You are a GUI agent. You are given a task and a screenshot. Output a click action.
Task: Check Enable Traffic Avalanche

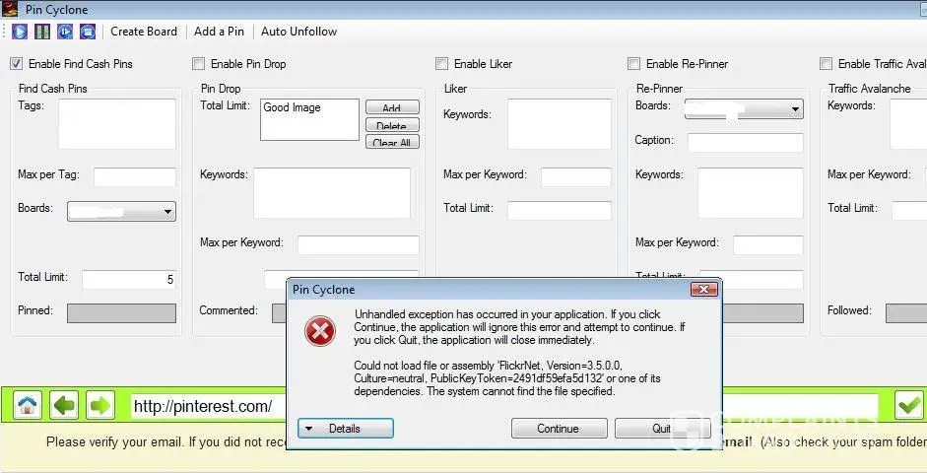[826, 63]
